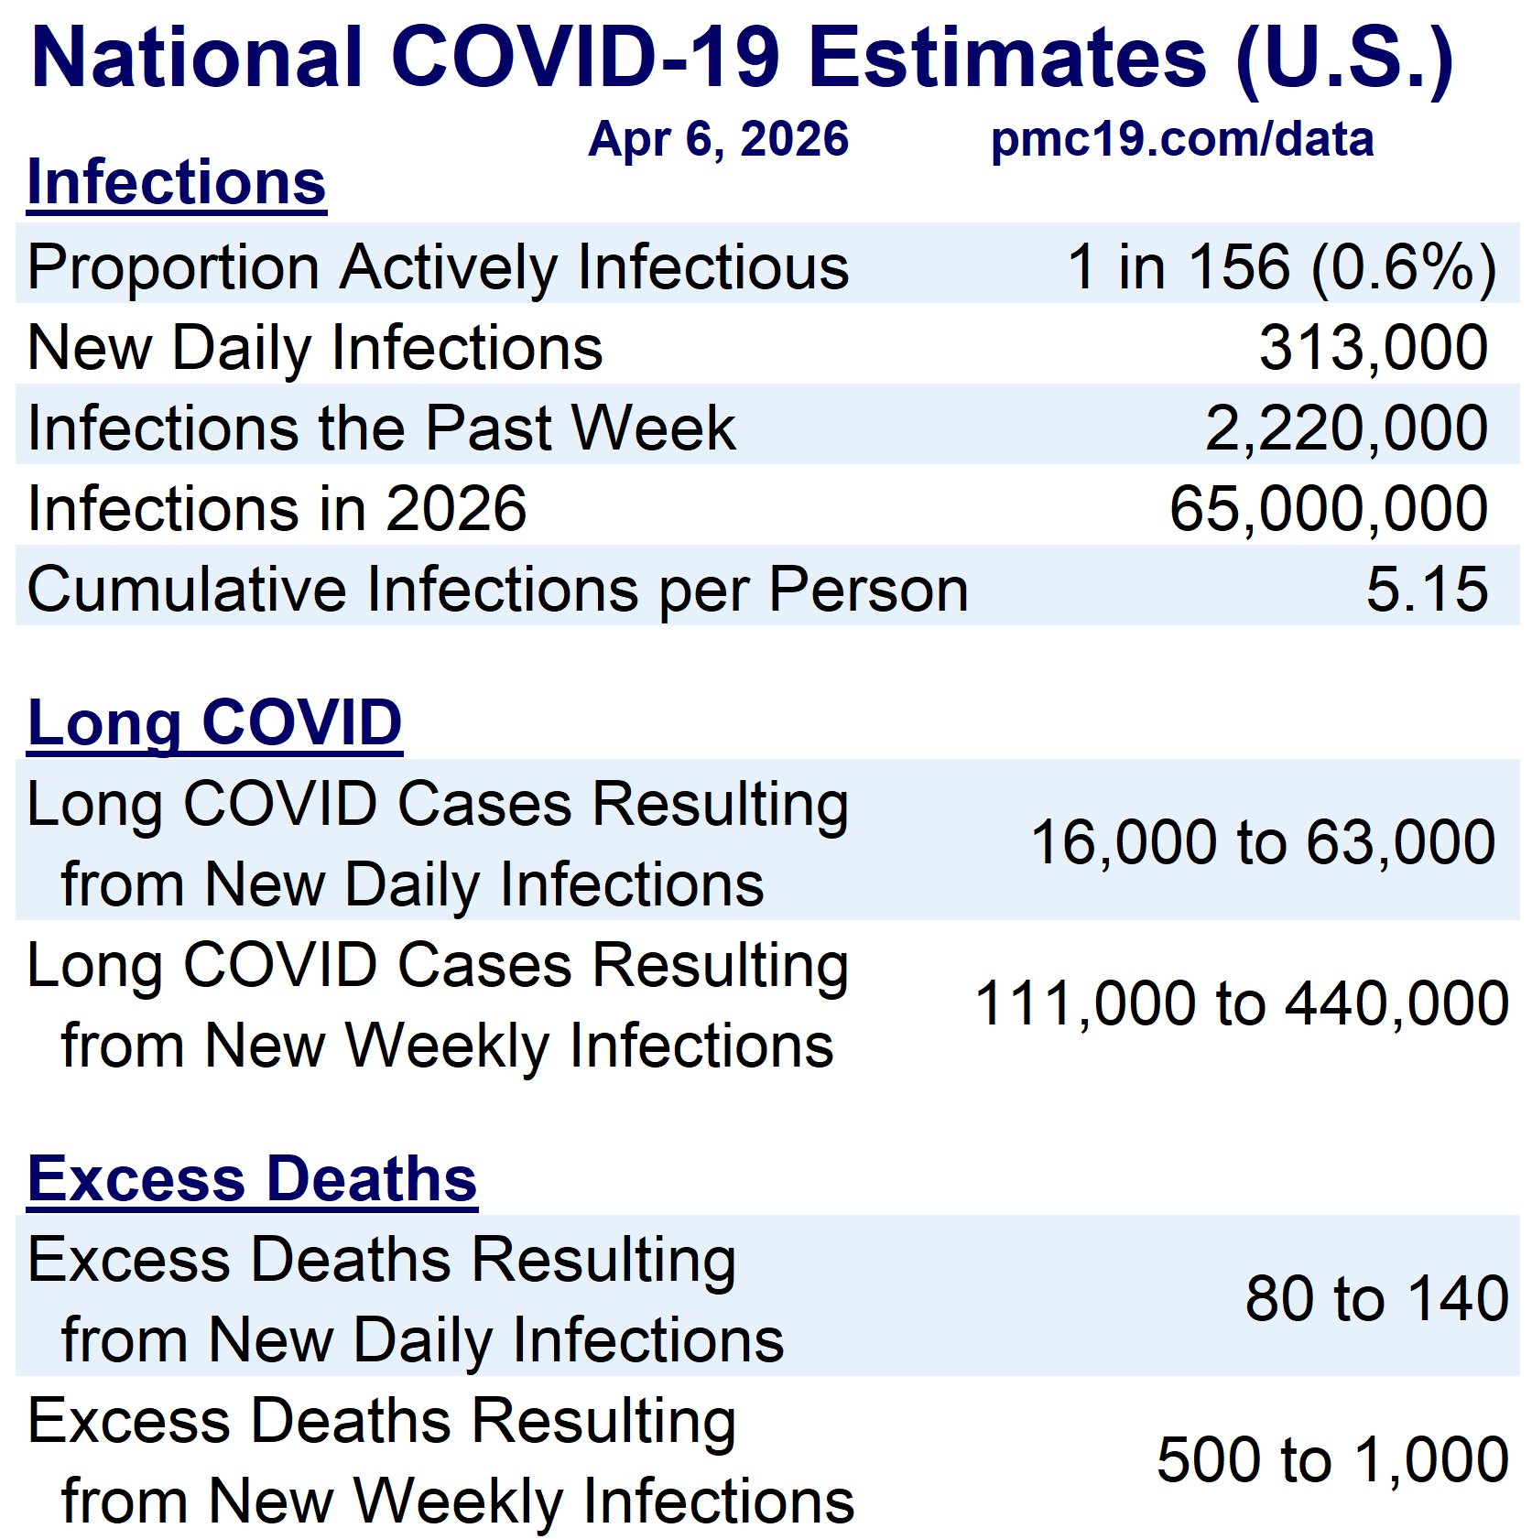Click the 80 to 140 deaths range
This screenshot has height=1539, width=1532.
[x=1376, y=1298]
